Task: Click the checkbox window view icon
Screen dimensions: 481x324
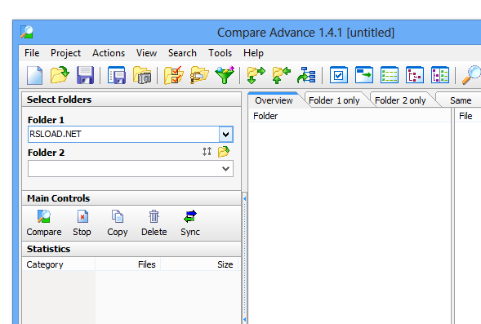Action: pyautogui.click(x=339, y=75)
